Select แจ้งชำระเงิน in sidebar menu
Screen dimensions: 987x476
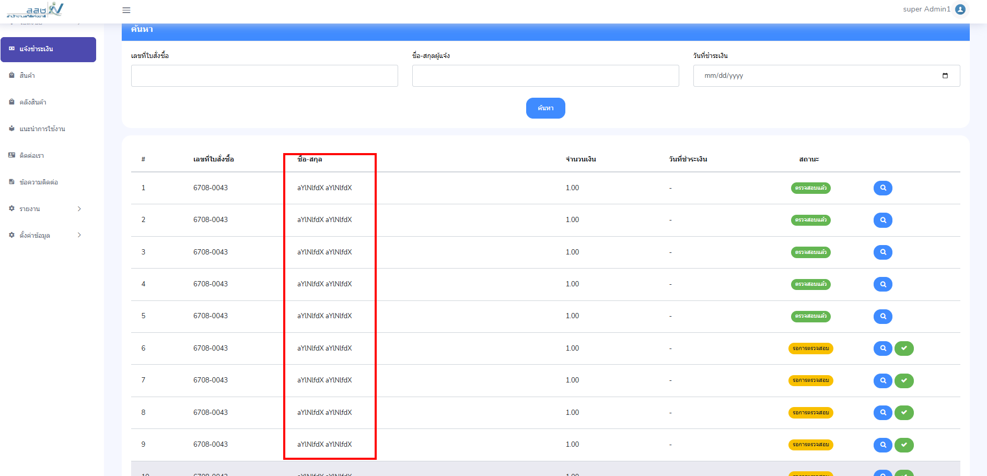click(x=48, y=49)
